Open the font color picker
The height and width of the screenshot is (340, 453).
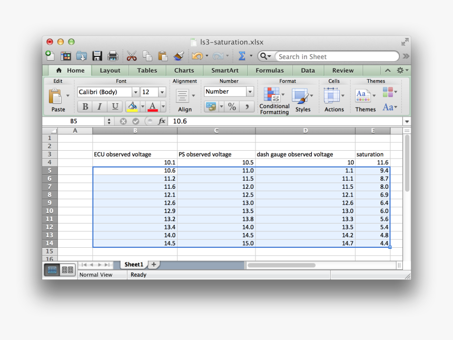coord(152,107)
